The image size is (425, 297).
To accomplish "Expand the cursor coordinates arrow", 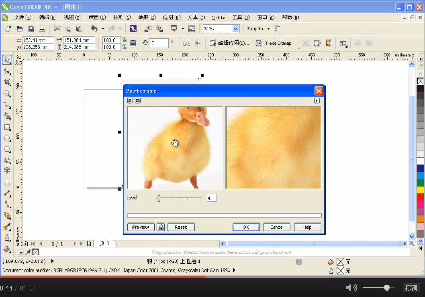I will click(52, 261).
